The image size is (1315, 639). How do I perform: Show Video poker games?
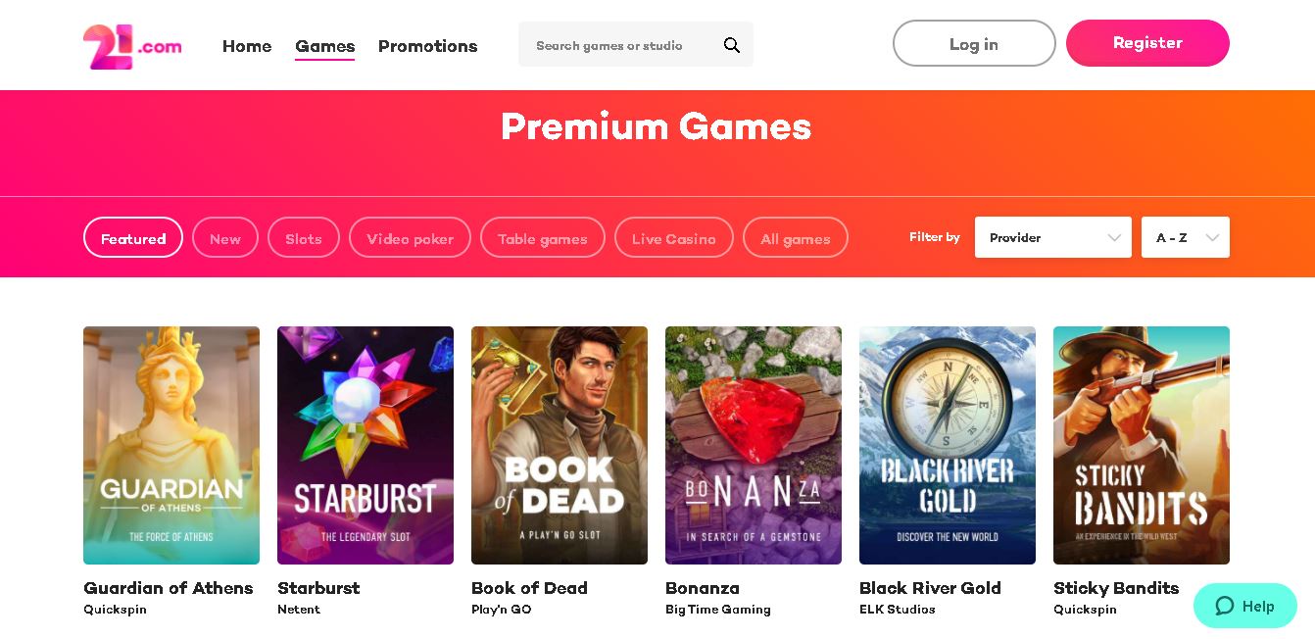(x=410, y=237)
